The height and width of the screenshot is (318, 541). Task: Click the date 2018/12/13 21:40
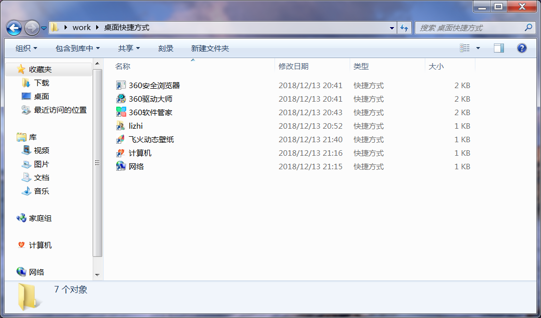coord(311,139)
